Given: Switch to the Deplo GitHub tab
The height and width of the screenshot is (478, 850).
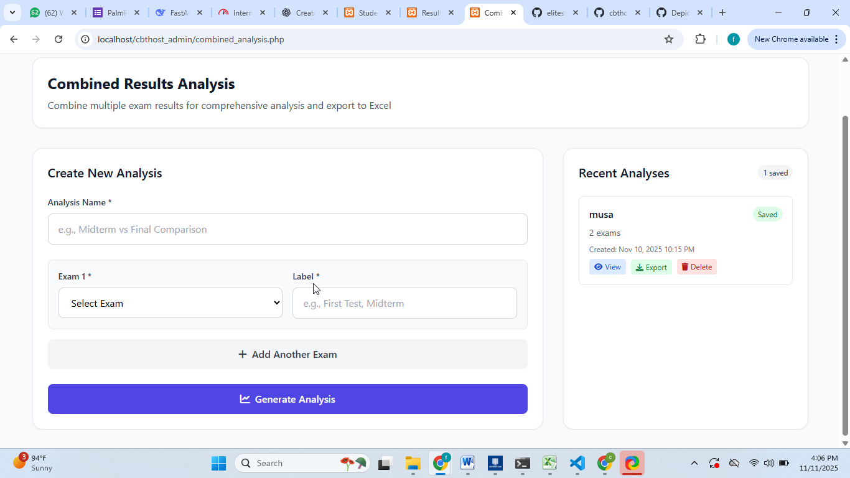Looking at the screenshot, I should tap(680, 12).
